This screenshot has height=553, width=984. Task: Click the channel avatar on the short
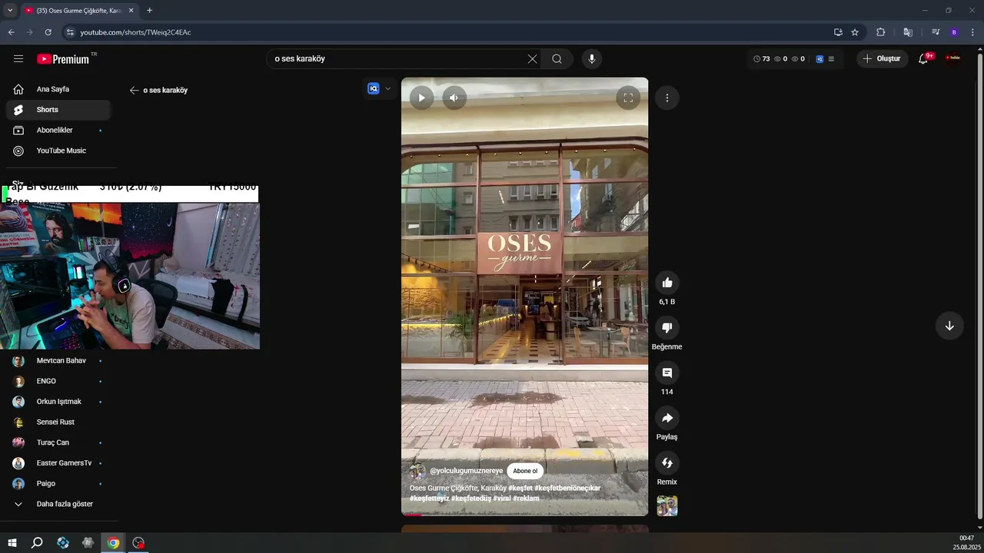417,471
